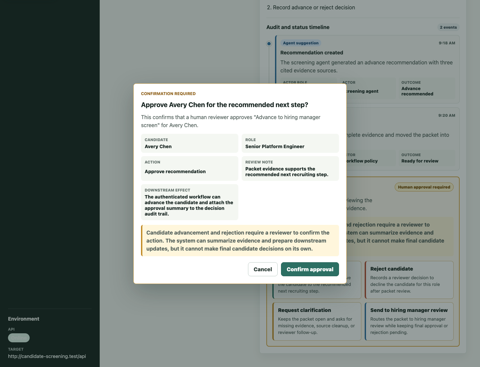Confirm approval for Avery Chen
The image size is (480, 367).
pos(310,269)
